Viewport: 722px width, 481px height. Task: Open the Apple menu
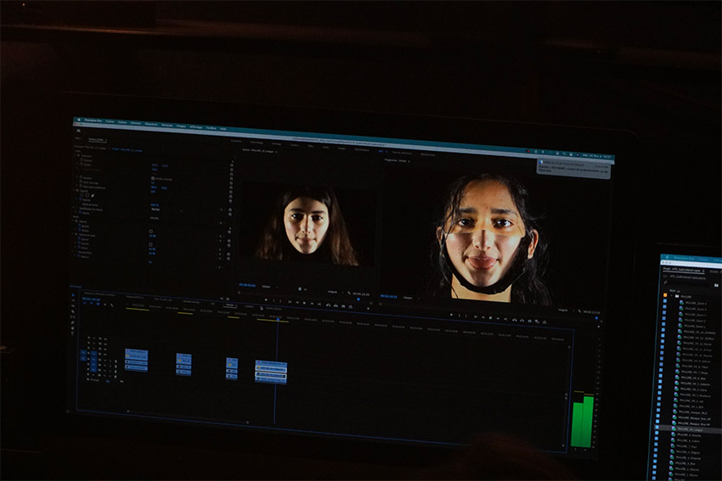[x=79, y=120]
